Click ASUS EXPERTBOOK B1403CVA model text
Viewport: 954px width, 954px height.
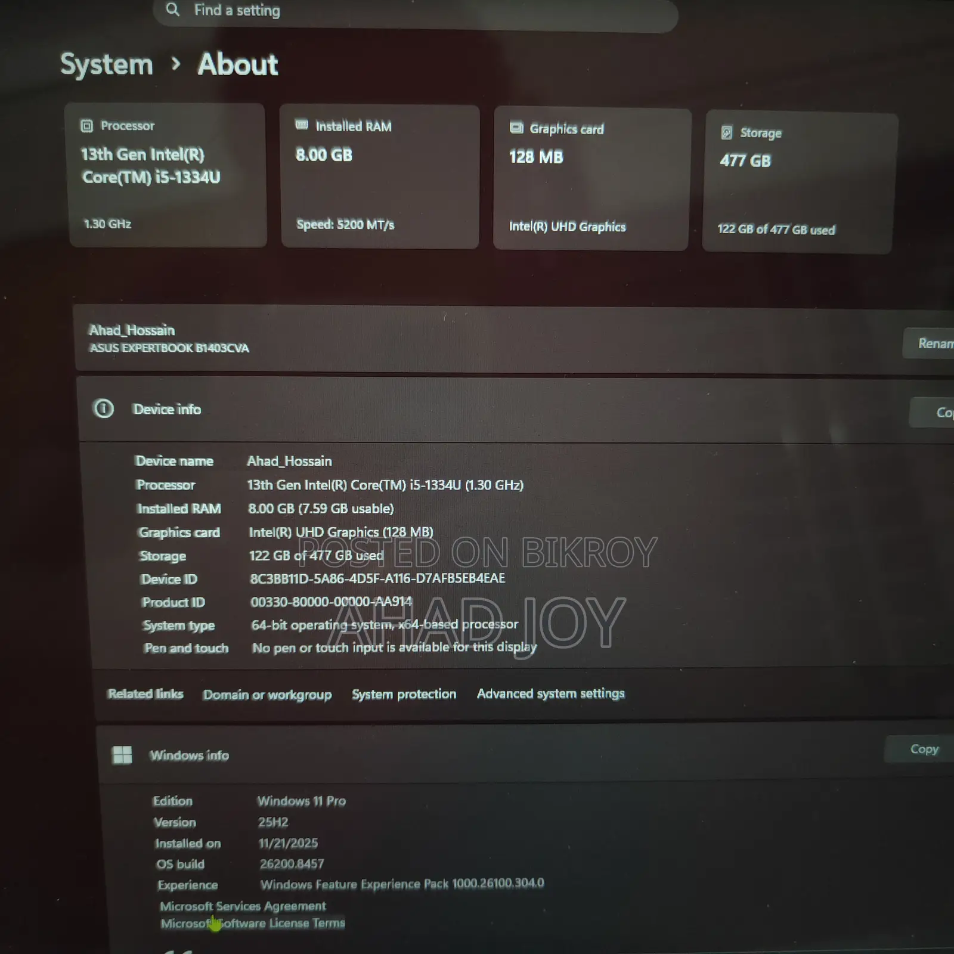[x=169, y=348]
